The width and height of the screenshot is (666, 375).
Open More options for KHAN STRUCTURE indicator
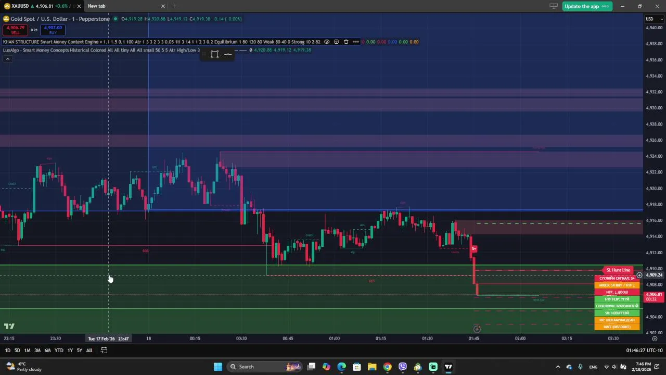click(356, 42)
